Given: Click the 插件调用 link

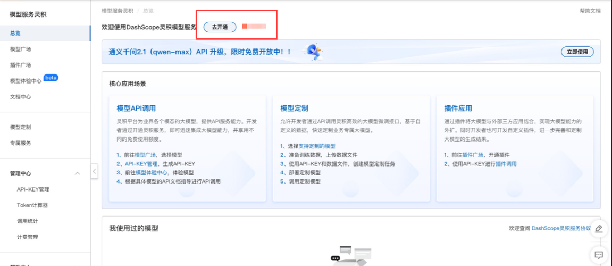Looking at the screenshot, I should pyautogui.click(x=506, y=164).
